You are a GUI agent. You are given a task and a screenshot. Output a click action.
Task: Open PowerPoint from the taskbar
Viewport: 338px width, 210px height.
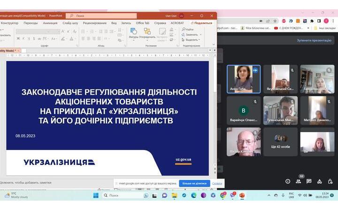242,195
